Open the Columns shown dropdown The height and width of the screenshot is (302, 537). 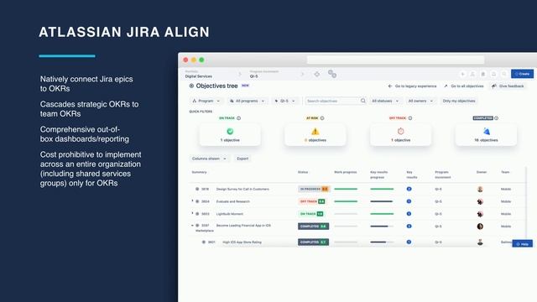coord(209,159)
